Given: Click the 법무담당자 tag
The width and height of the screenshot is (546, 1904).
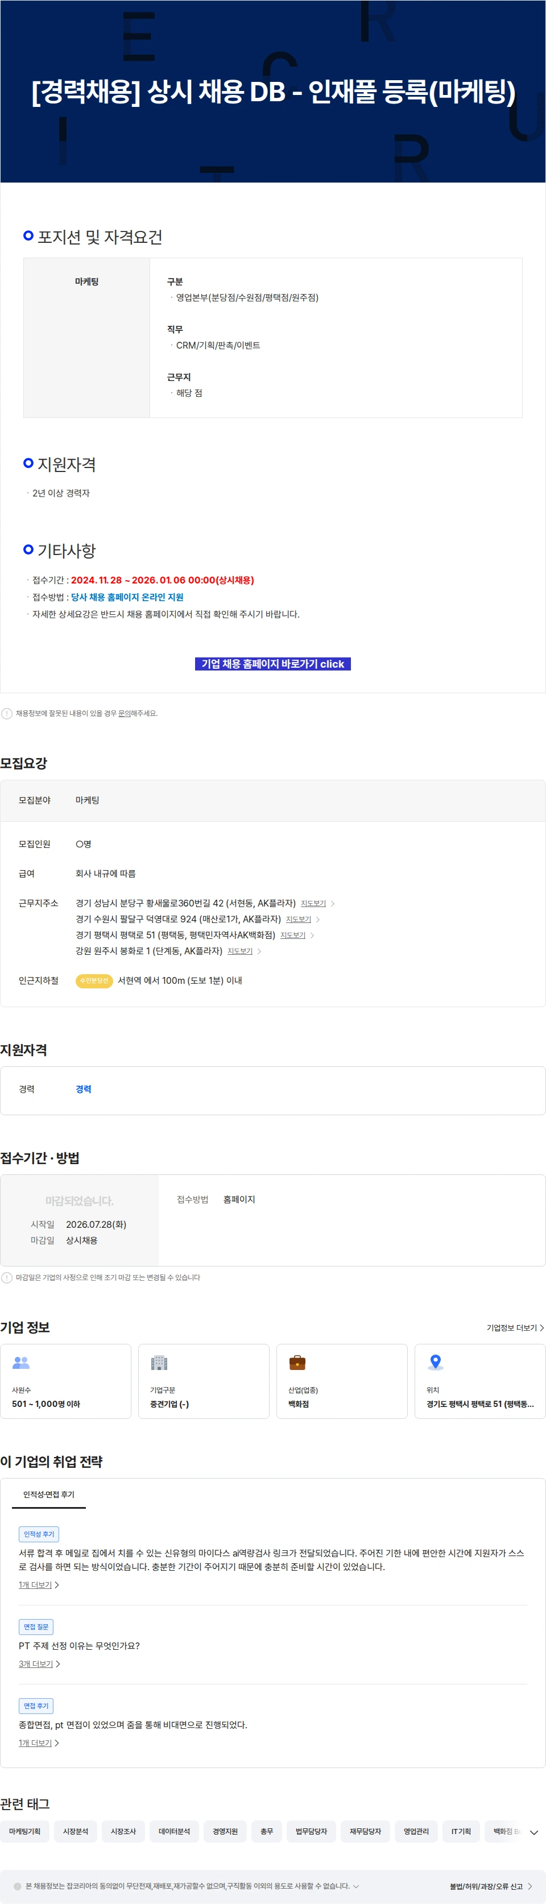Looking at the screenshot, I should (x=311, y=1831).
